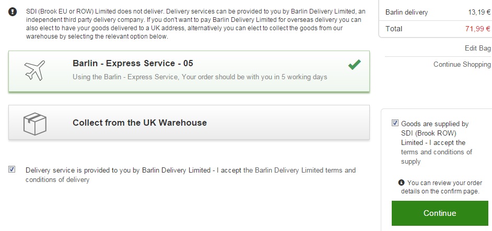The height and width of the screenshot is (231, 492).
Task: Click the Total label in order summary
Action: [x=394, y=29]
